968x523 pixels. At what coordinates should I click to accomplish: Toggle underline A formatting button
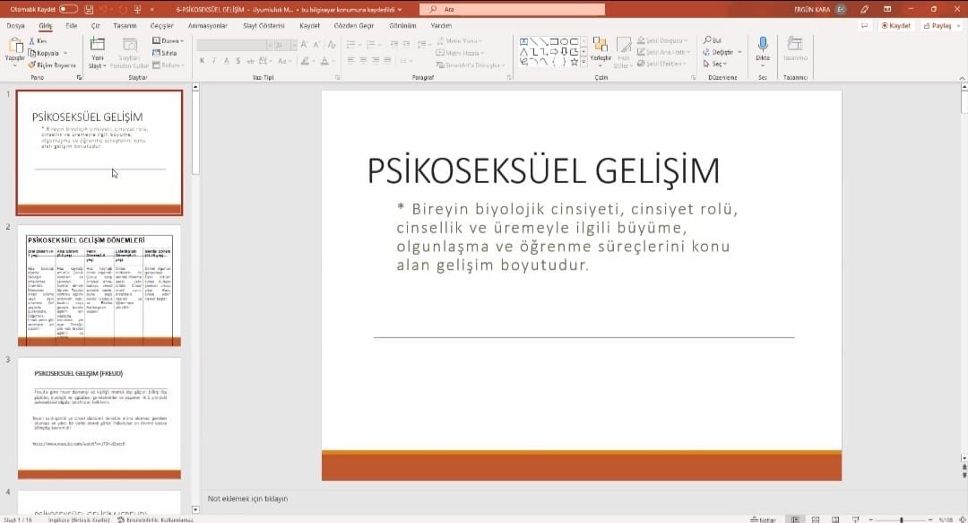227,61
